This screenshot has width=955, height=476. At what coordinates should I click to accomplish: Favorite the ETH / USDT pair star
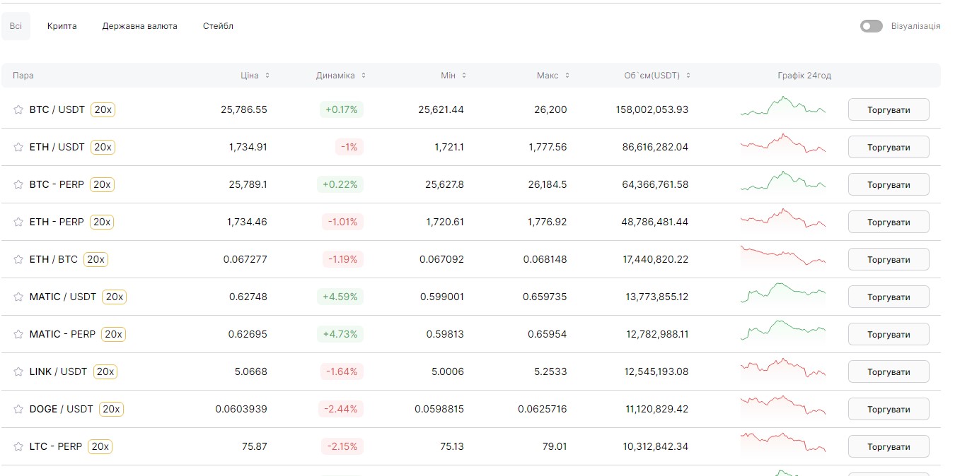18,147
